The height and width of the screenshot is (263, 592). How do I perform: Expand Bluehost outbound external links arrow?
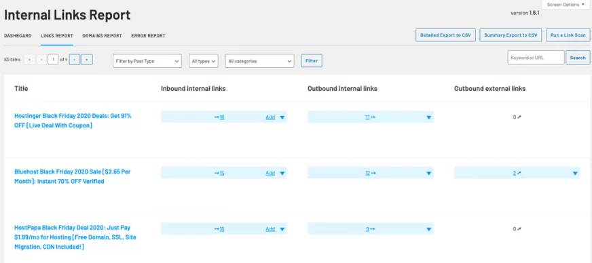[x=575, y=174]
